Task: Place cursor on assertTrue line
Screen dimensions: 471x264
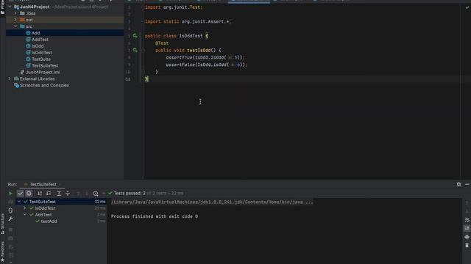Action: 205,57
